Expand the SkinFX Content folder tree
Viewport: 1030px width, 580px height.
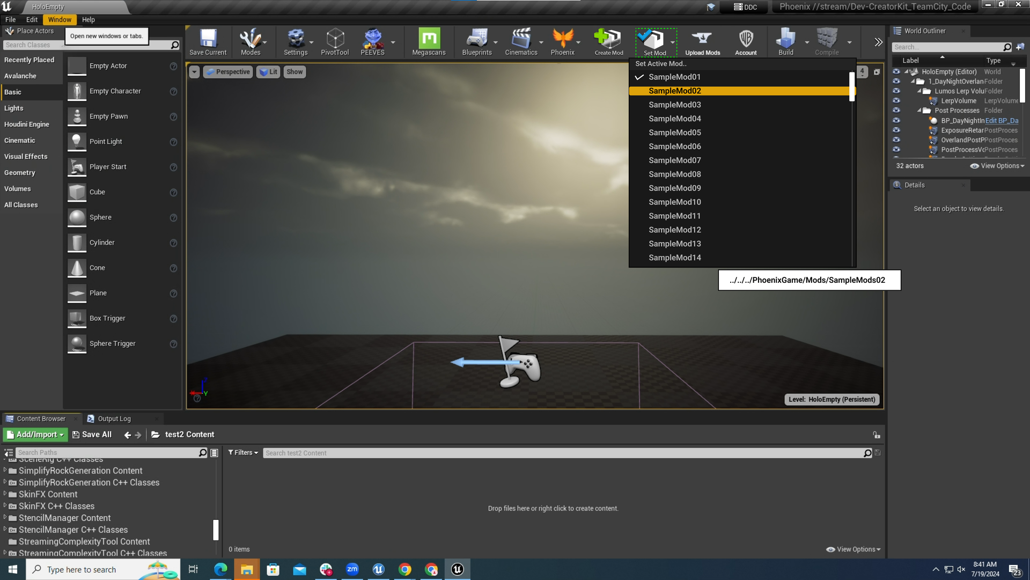tap(5, 494)
